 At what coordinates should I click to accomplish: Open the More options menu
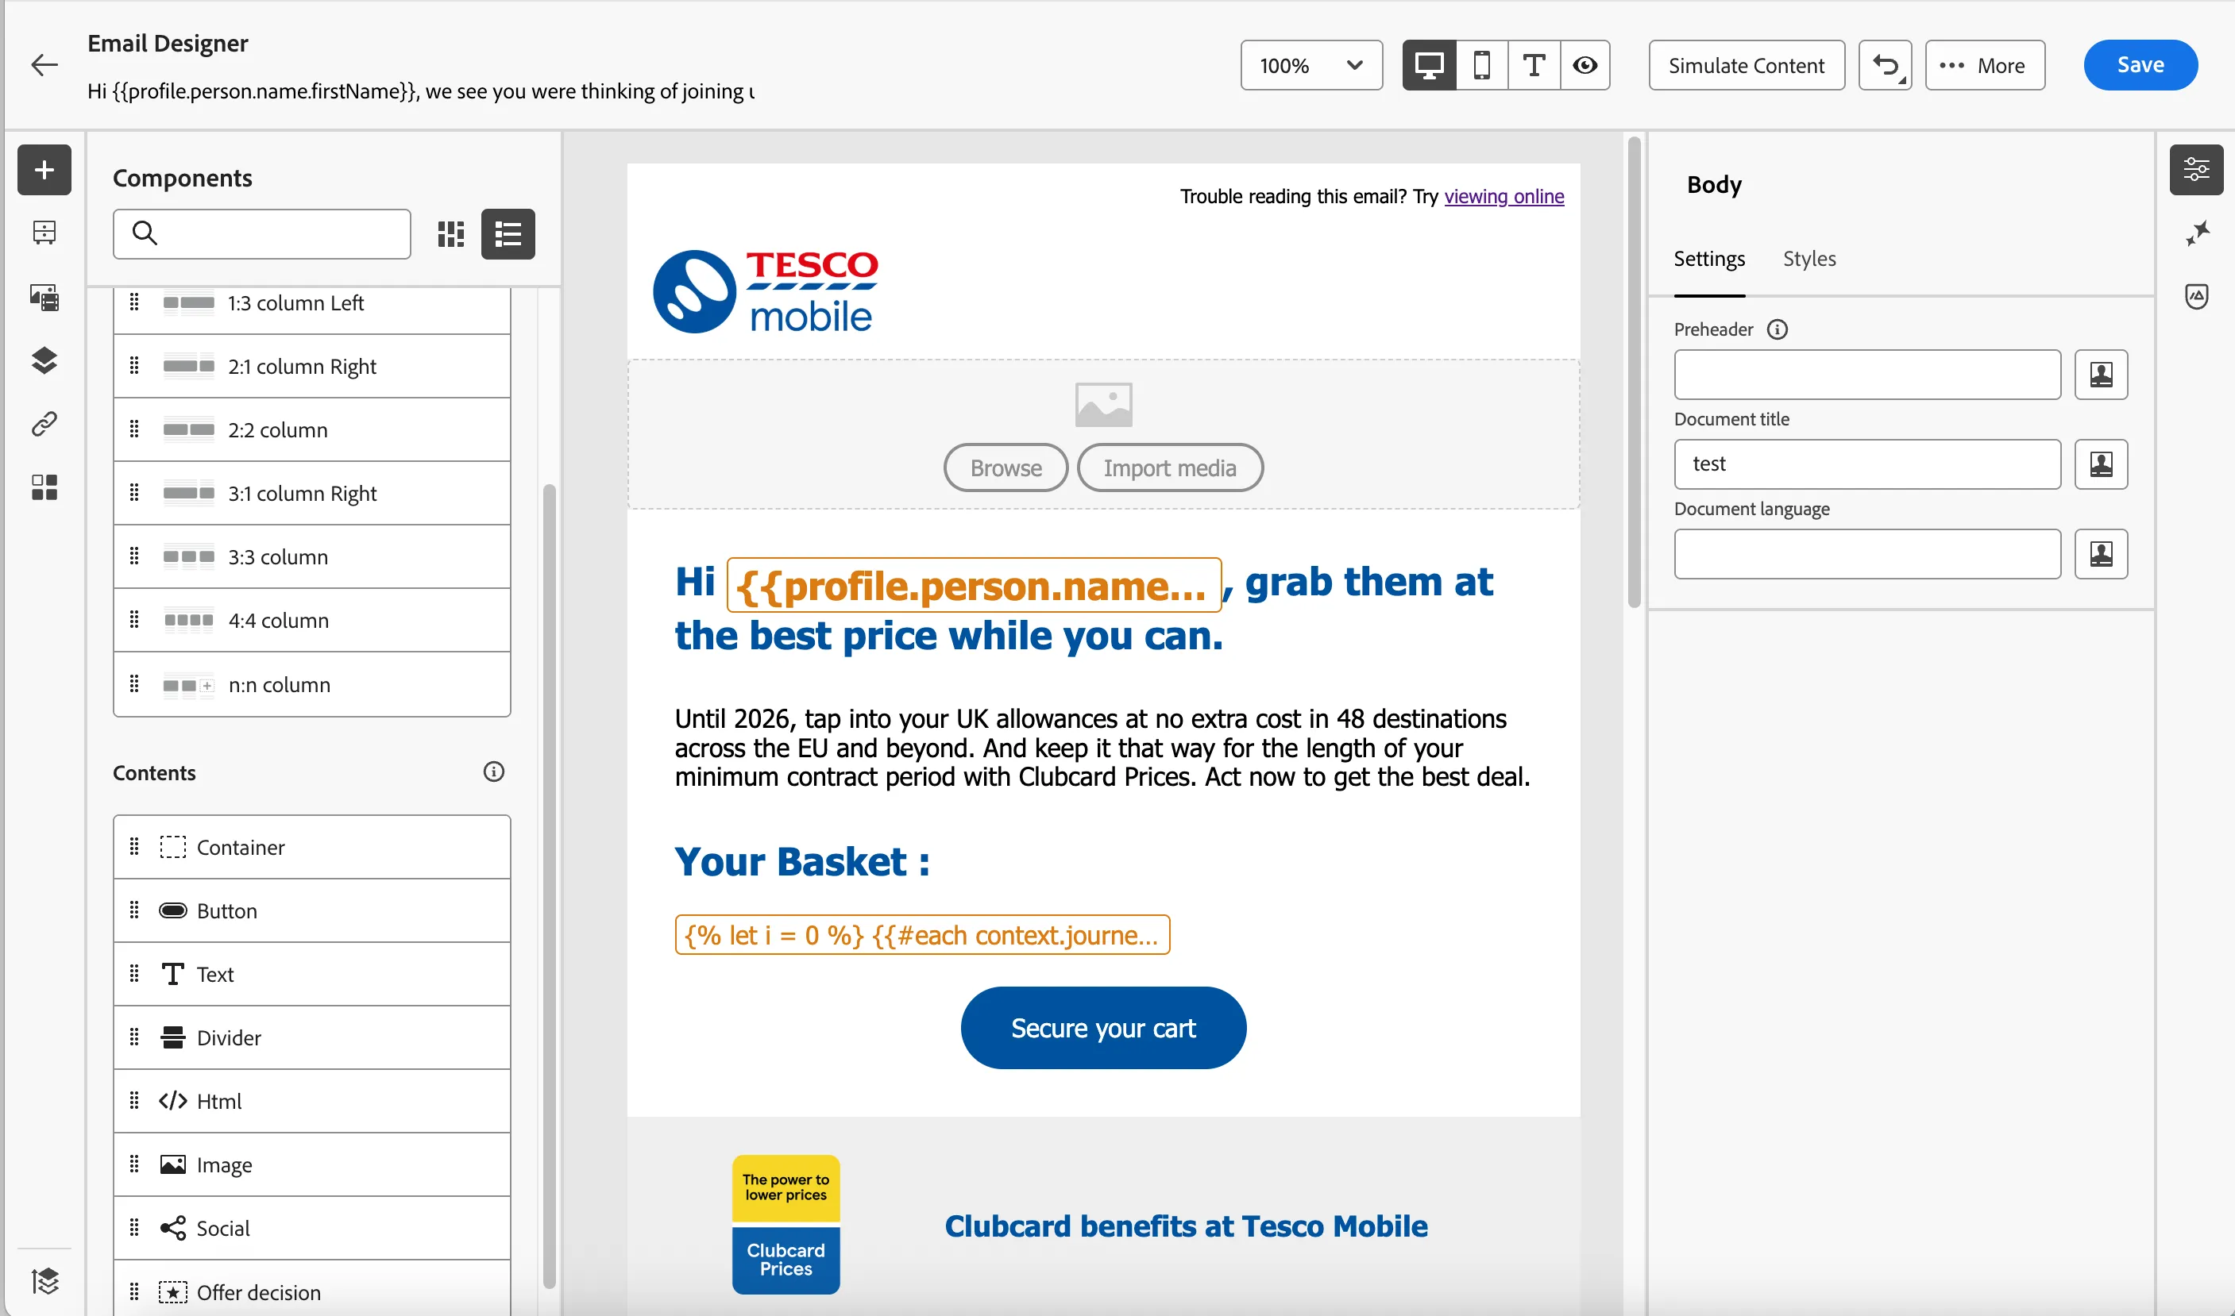point(1985,65)
